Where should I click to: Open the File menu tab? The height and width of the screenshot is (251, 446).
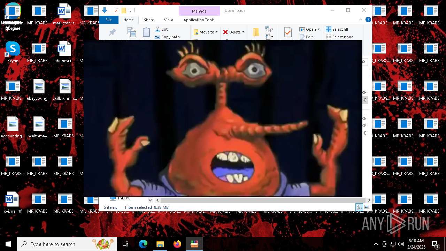tap(109, 20)
